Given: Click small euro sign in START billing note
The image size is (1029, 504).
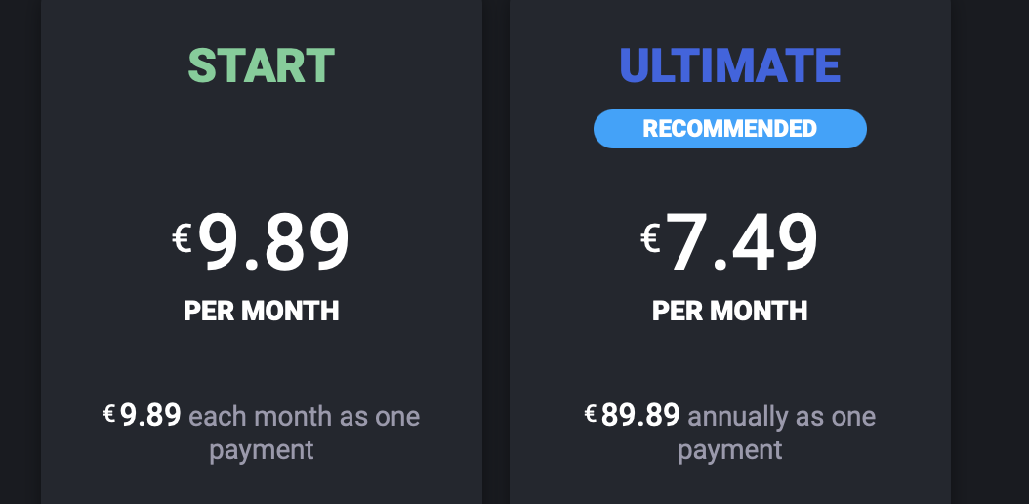Looking at the screenshot, I should (109, 414).
